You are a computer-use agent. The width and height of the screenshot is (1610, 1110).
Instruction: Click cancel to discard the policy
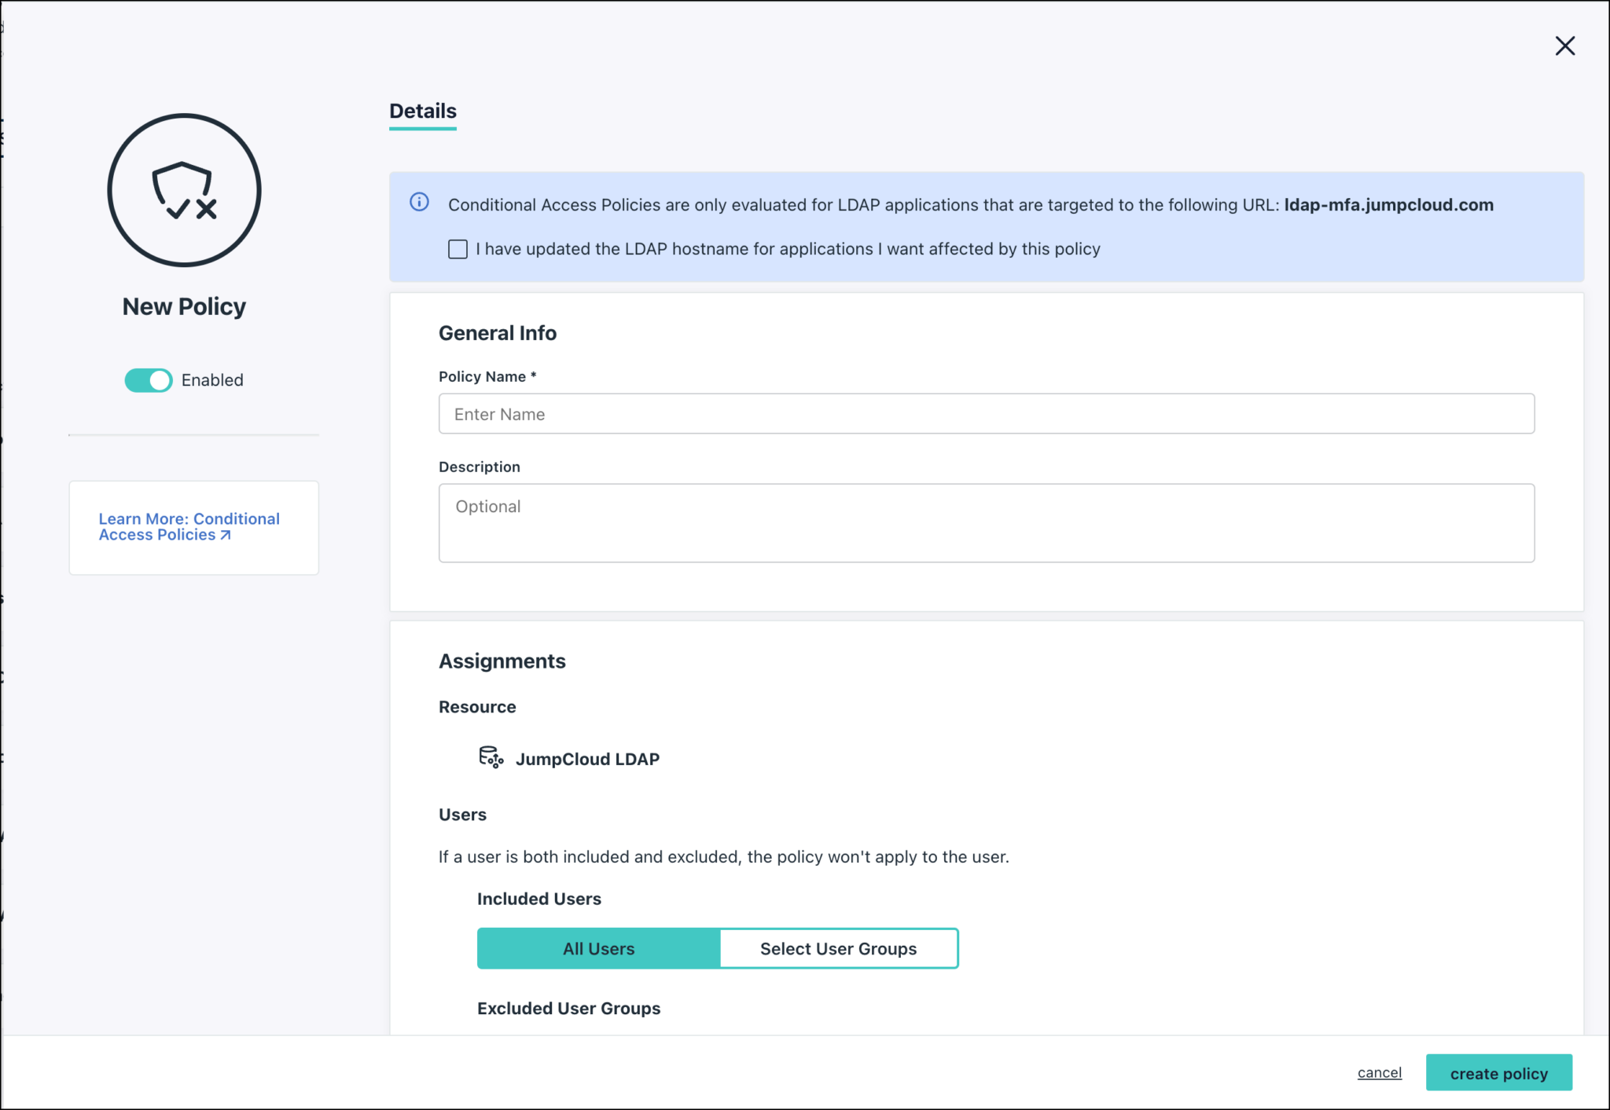1379,1072
